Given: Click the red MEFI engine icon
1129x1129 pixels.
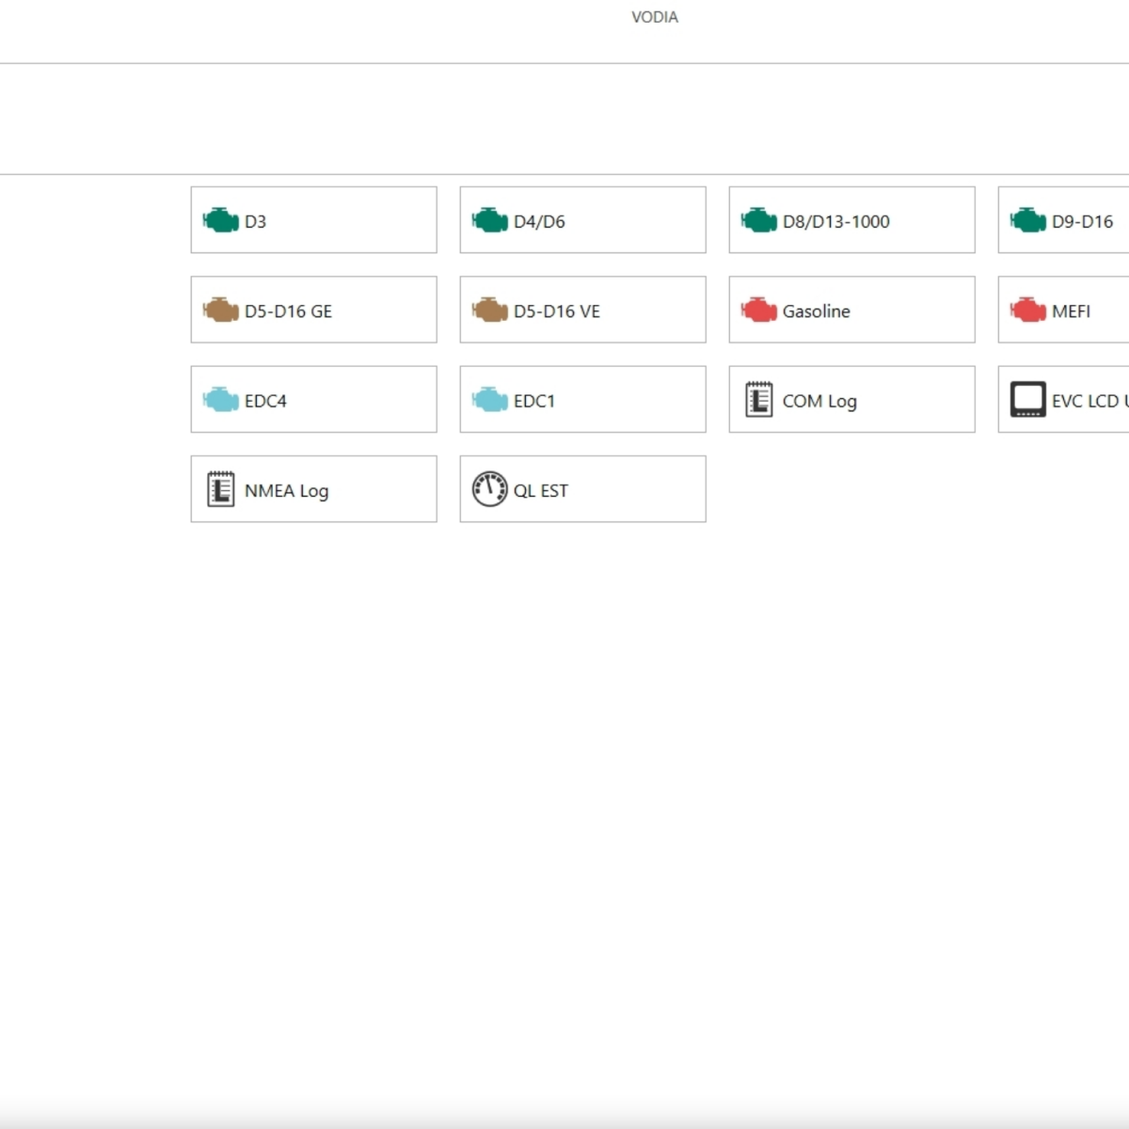Looking at the screenshot, I should click(x=1028, y=310).
